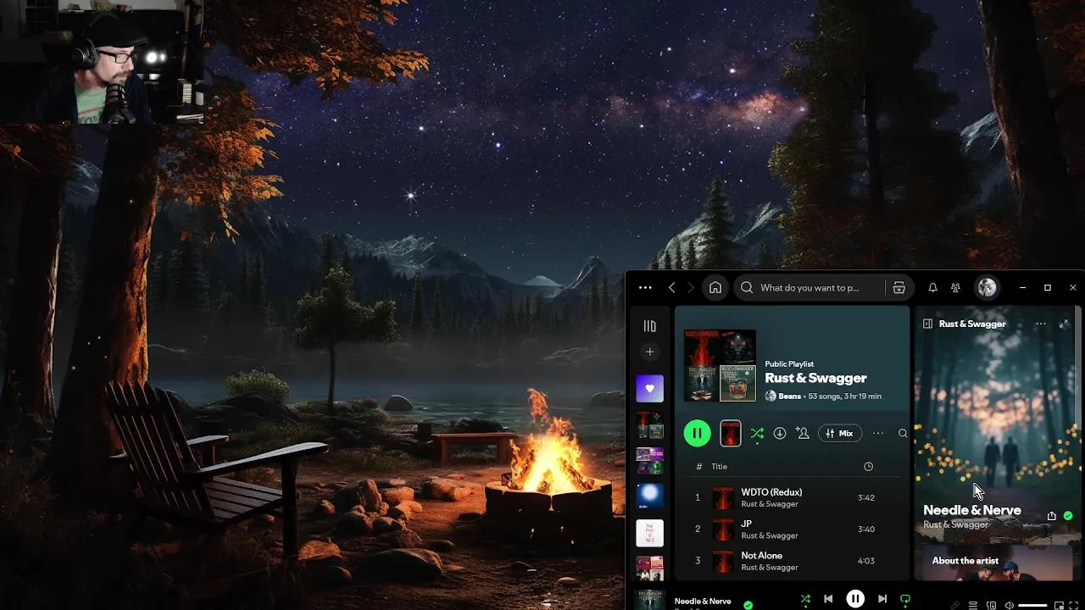Expand Your Library sidebar
This screenshot has height=610, width=1085.
point(650,326)
